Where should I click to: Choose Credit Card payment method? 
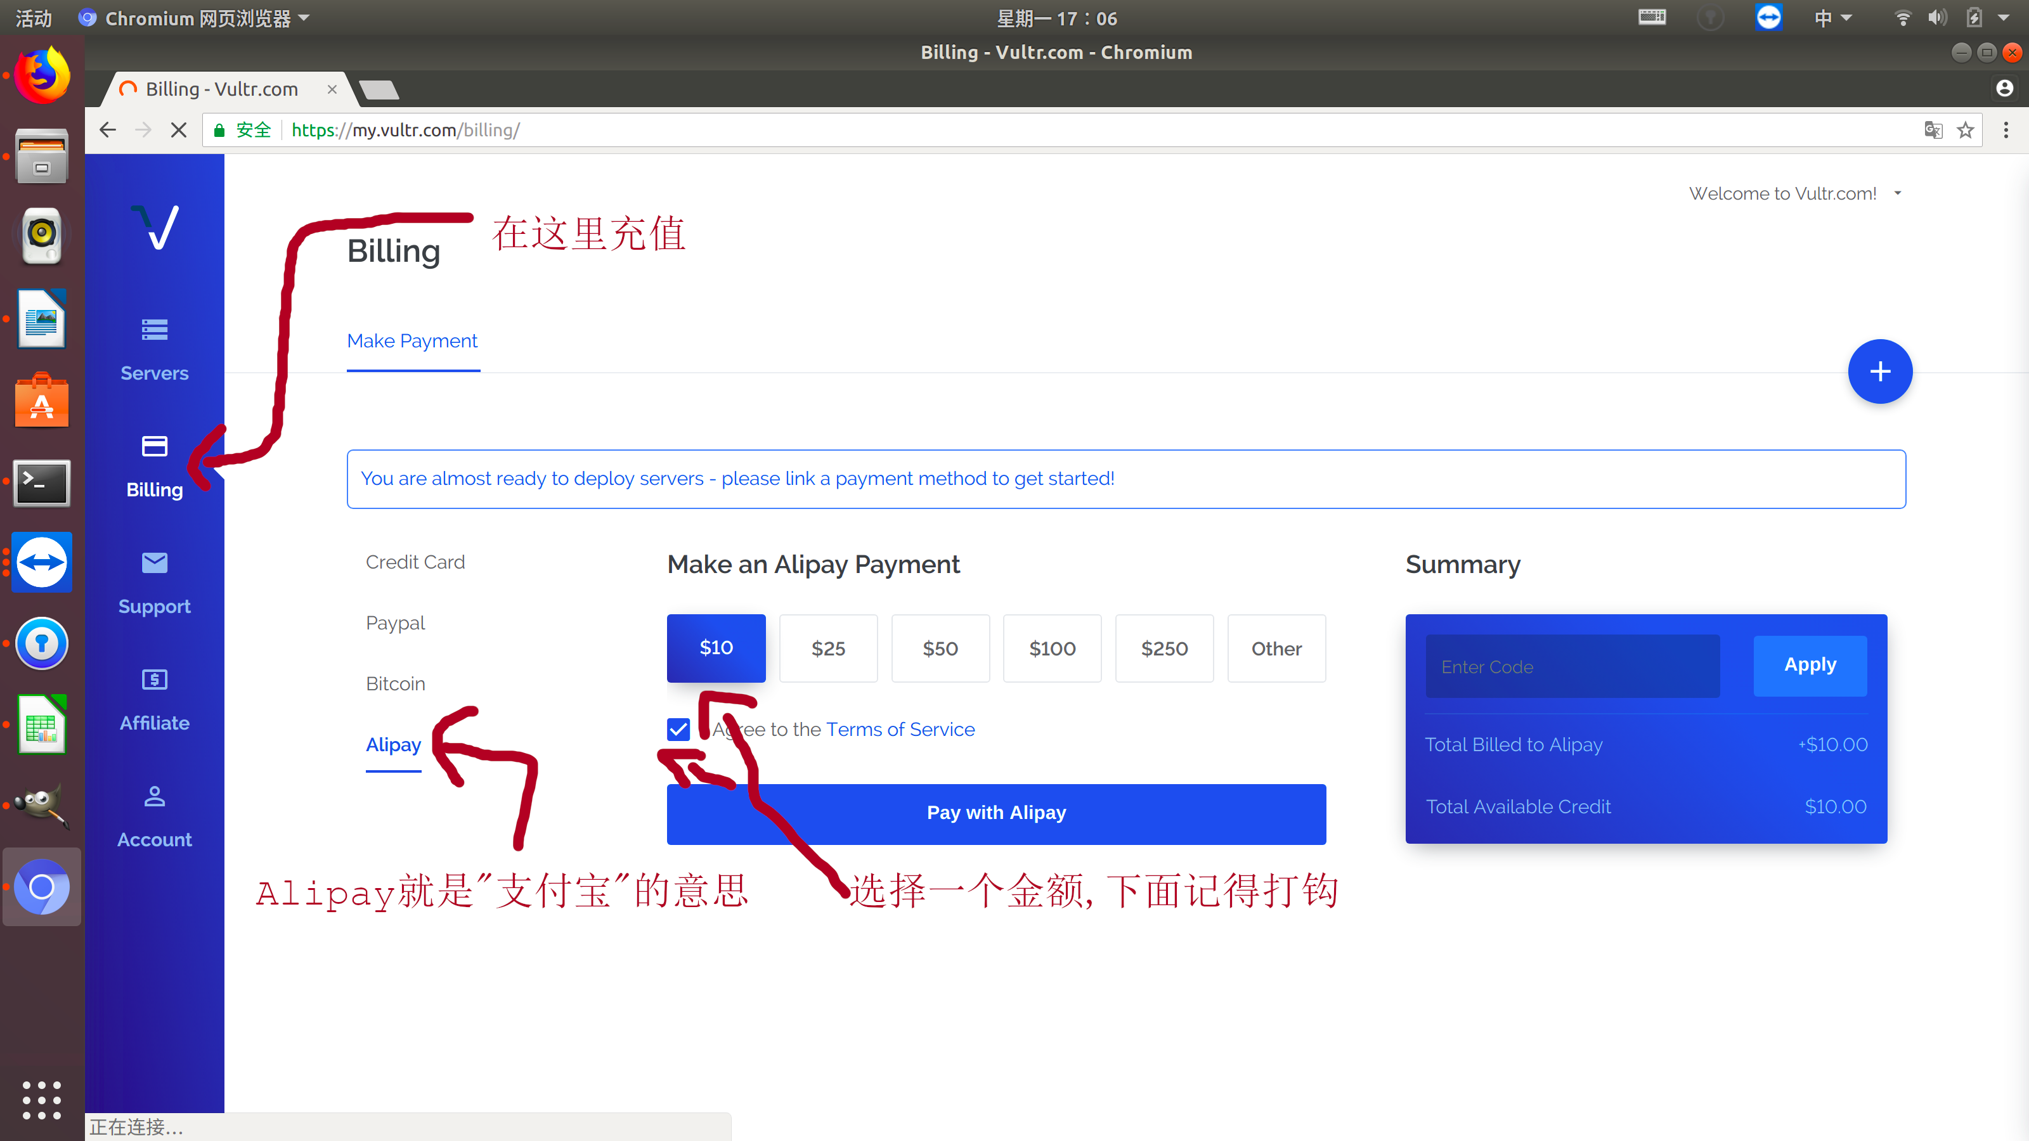click(x=415, y=562)
